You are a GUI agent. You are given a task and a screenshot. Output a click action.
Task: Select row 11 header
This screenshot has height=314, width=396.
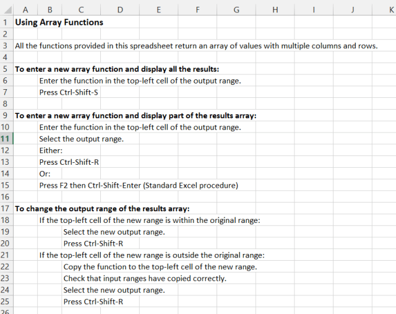click(6, 139)
